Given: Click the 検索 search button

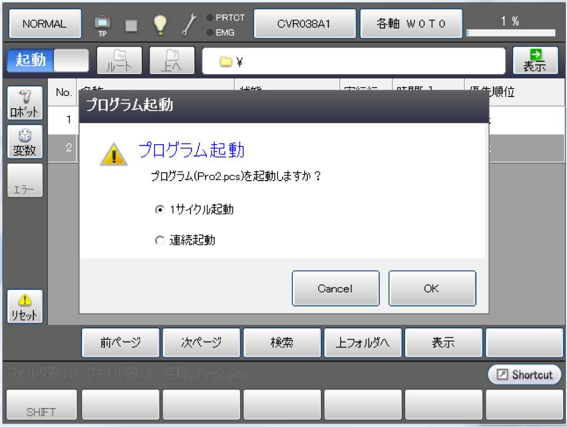Looking at the screenshot, I should click(282, 343).
